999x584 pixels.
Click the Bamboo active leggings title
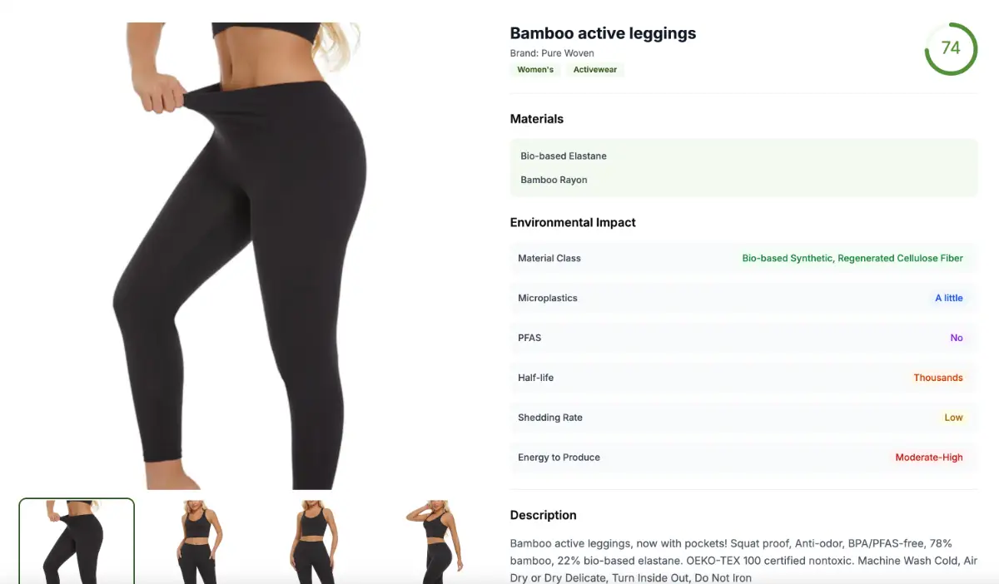(603, 33)
